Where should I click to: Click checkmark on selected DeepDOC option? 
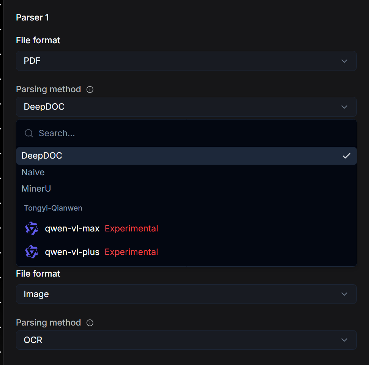click(x=346, y=156)
